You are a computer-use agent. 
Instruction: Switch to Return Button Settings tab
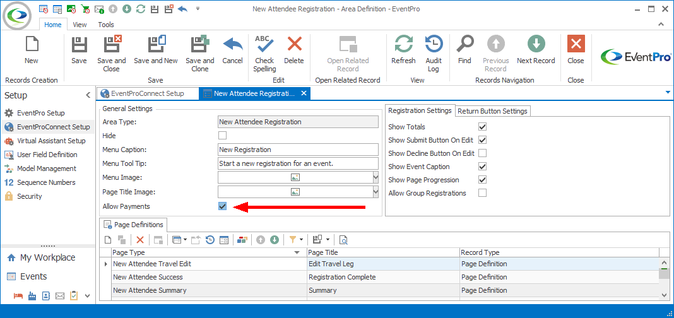pyautogui.click(x=493, y=111)
